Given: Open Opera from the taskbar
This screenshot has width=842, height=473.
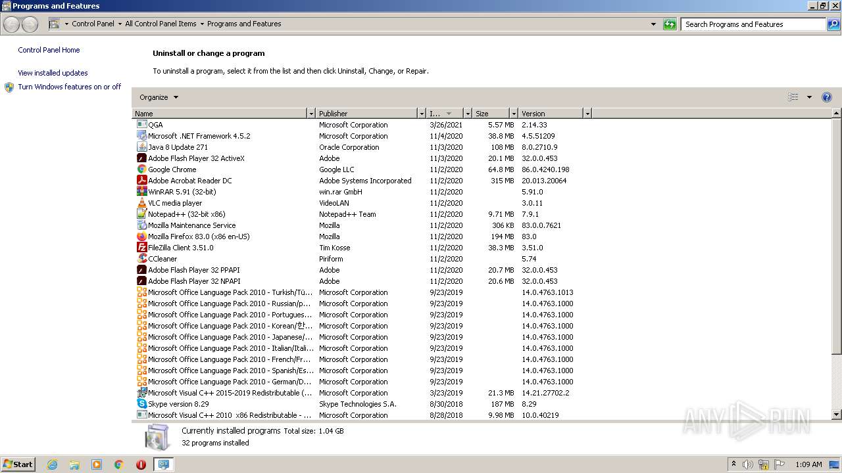Looking at the screenshot, I should tap(141, 464).
